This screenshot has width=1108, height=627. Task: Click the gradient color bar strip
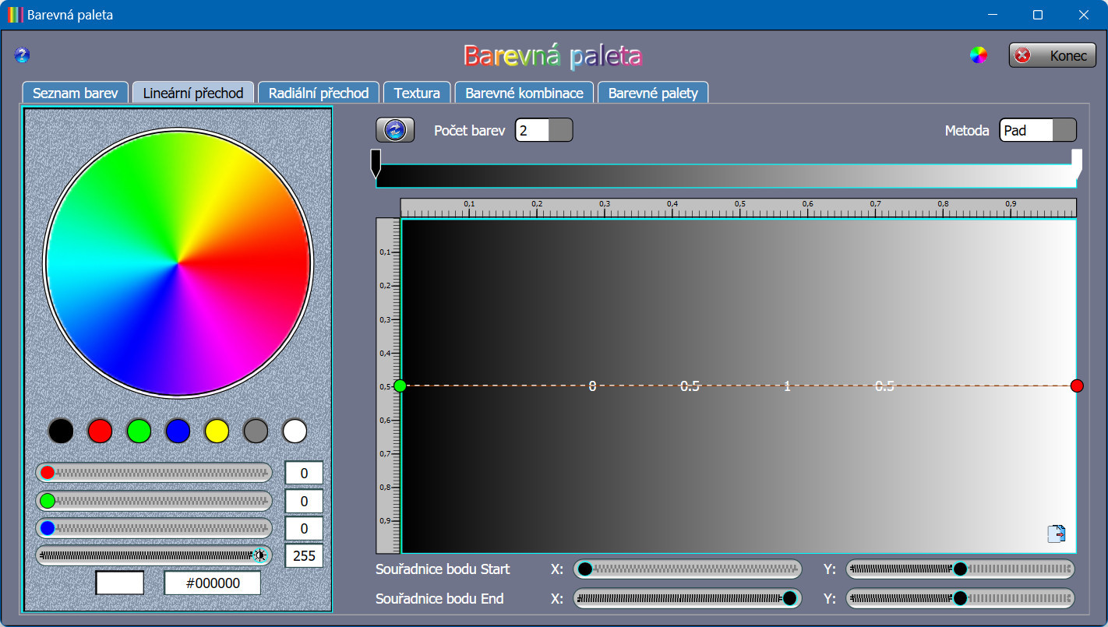point(726,176)
